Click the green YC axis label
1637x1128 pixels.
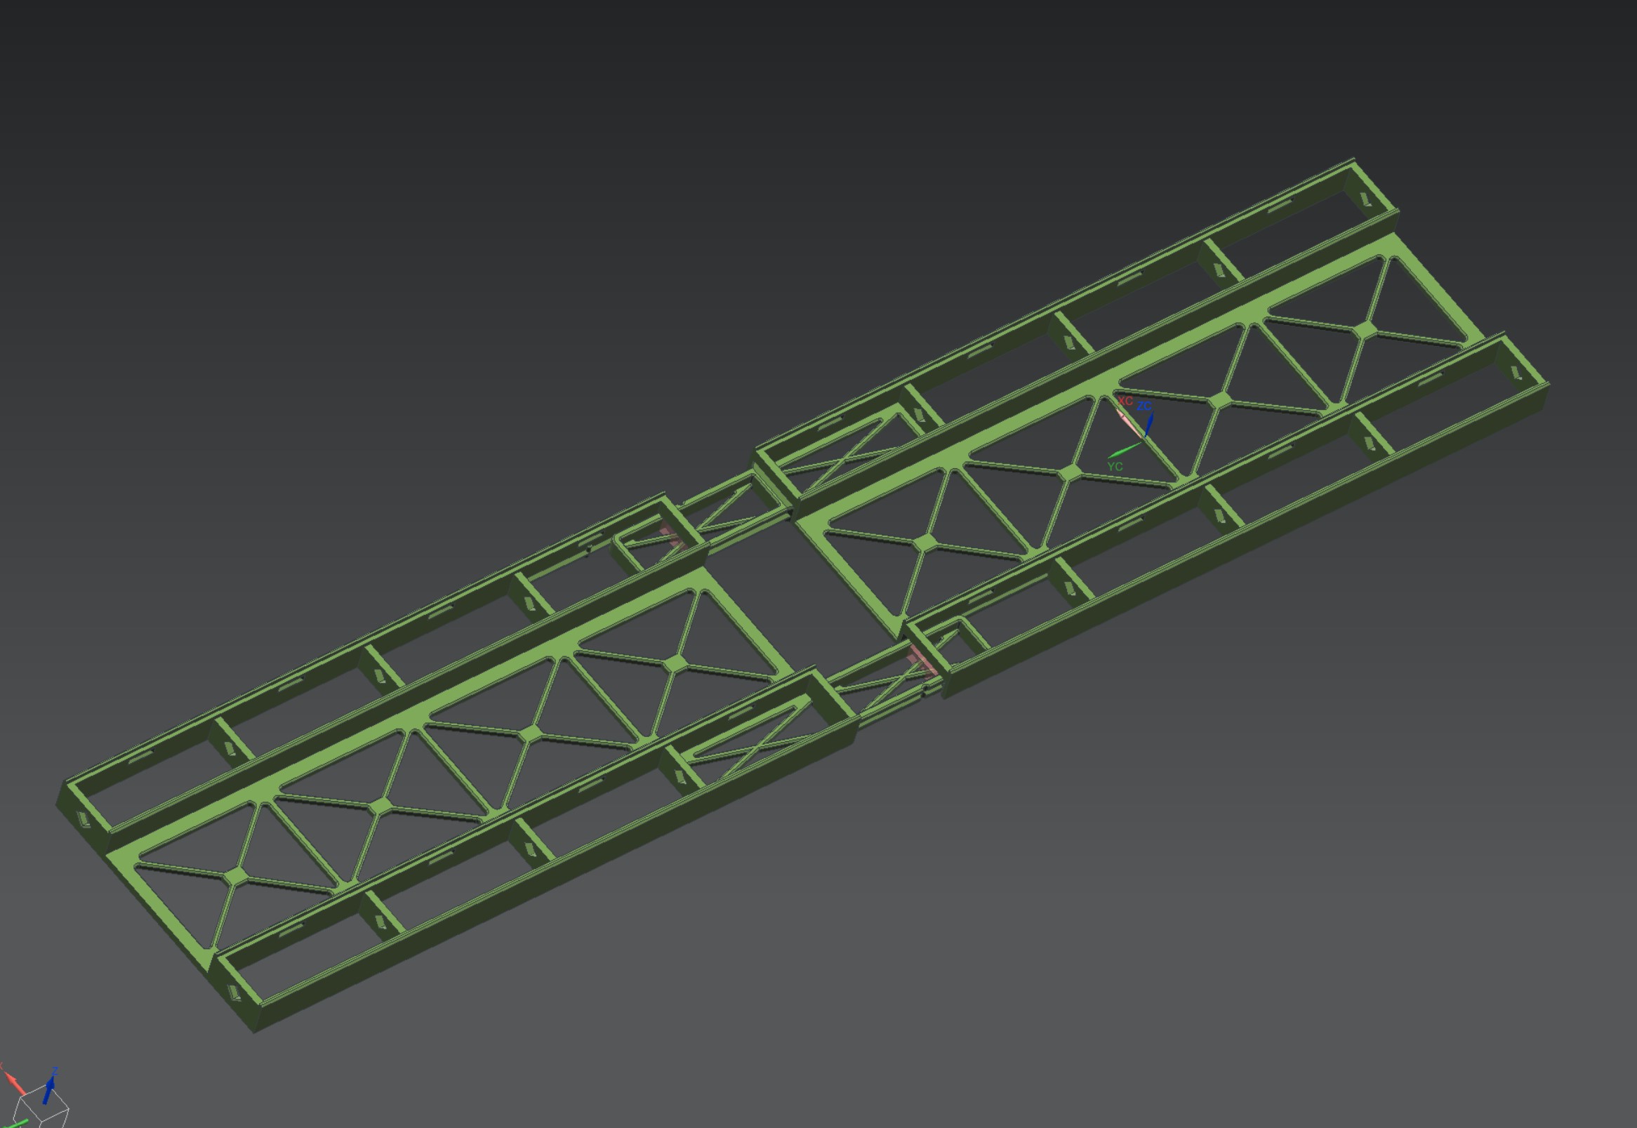tap(1115, 467)
